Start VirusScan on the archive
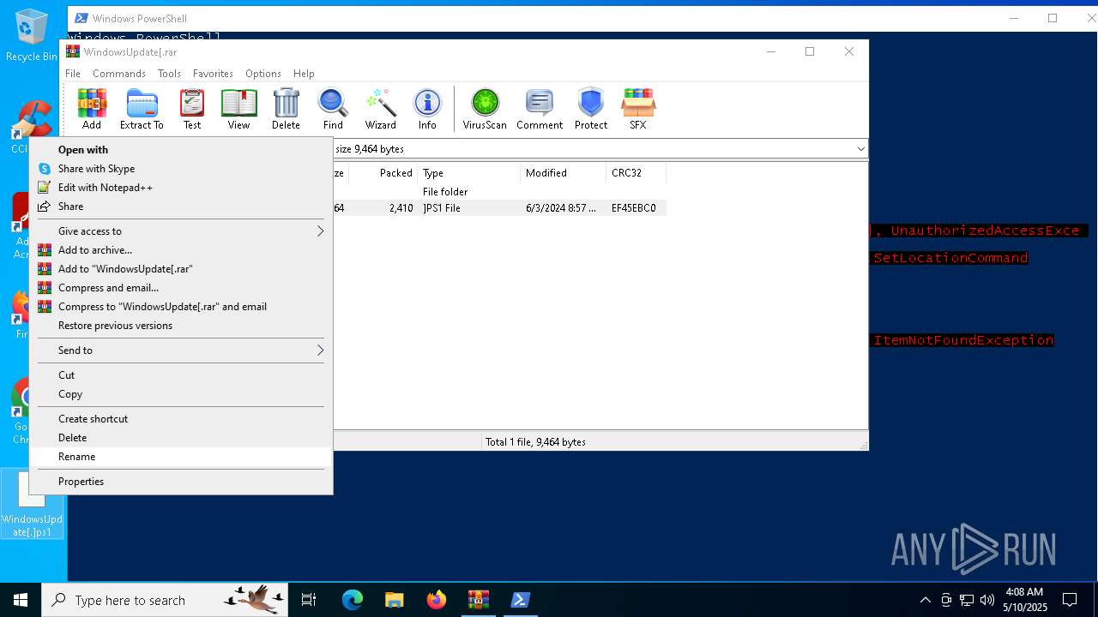 (485, 109)
